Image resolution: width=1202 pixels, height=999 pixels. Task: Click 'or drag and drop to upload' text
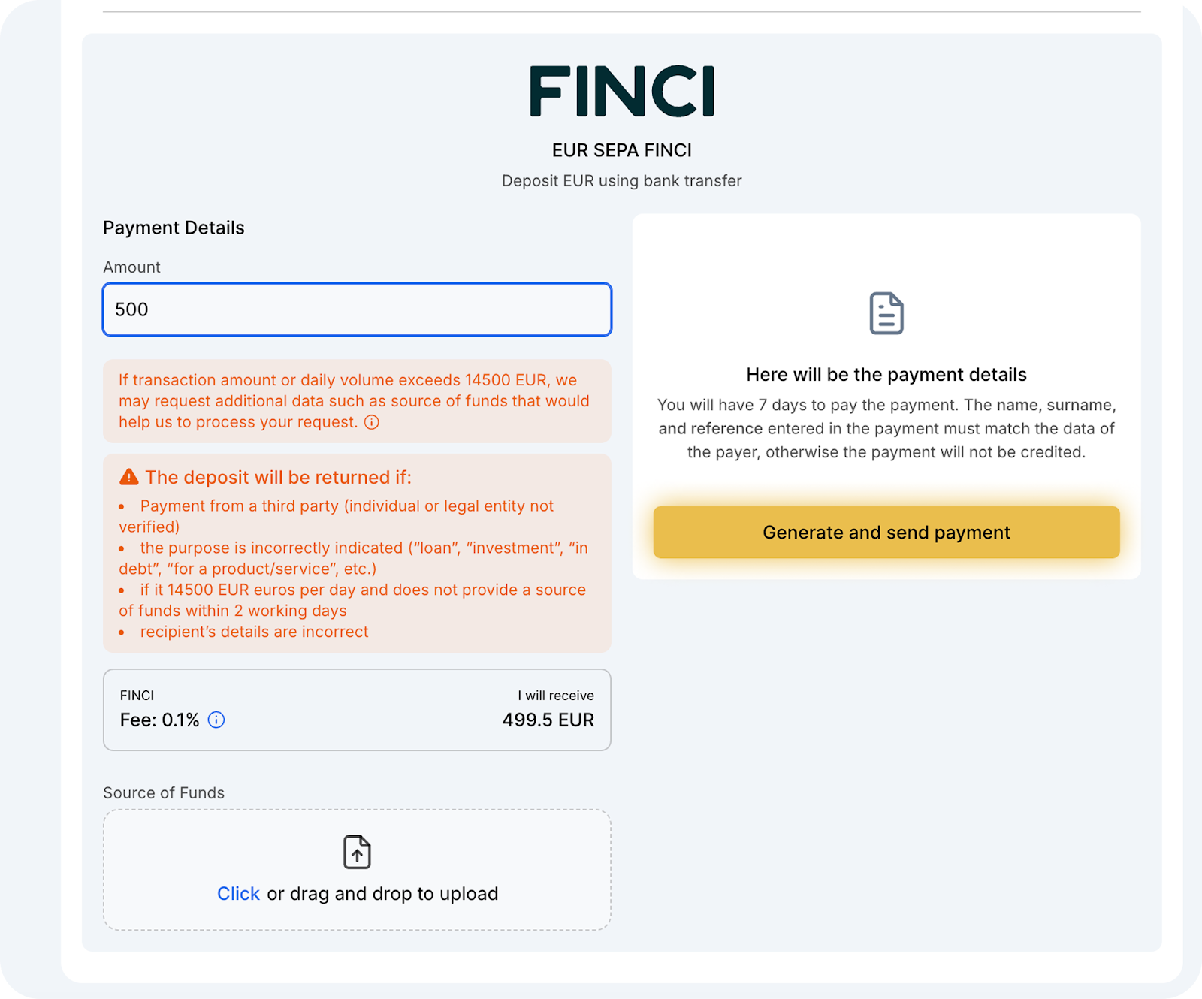tap(382, 894)
